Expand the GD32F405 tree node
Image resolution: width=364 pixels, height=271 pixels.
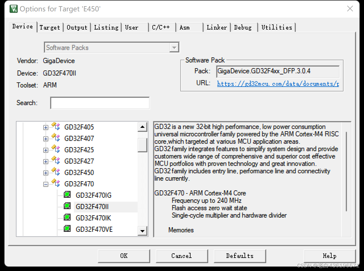click(x=46, y=128)
